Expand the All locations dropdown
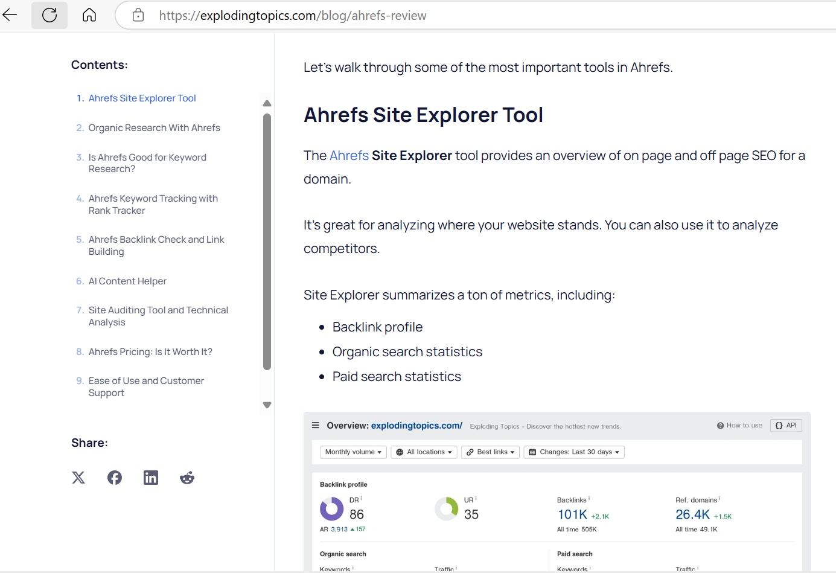Screen dimensions: 836x573 (424, 452)
